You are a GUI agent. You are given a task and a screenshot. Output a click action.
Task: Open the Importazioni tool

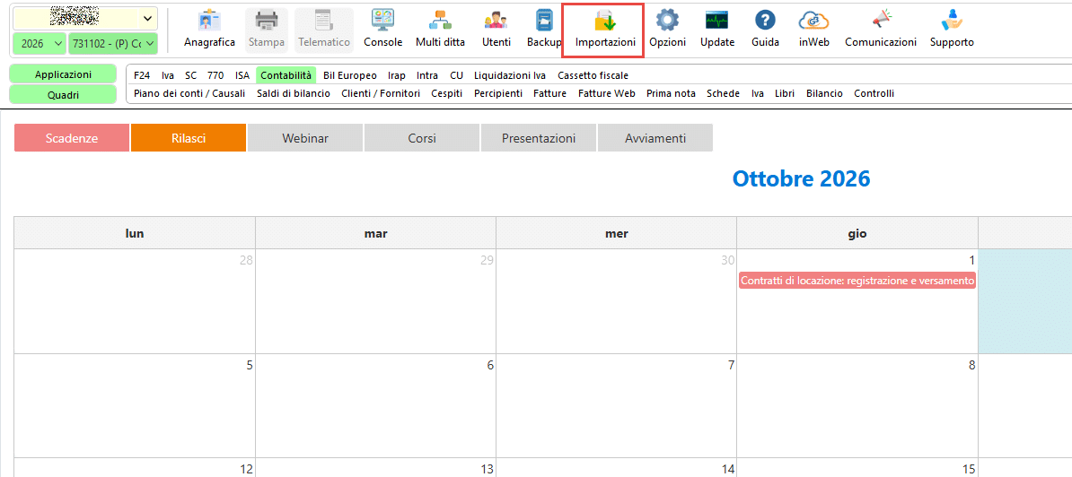coord(605,30)
